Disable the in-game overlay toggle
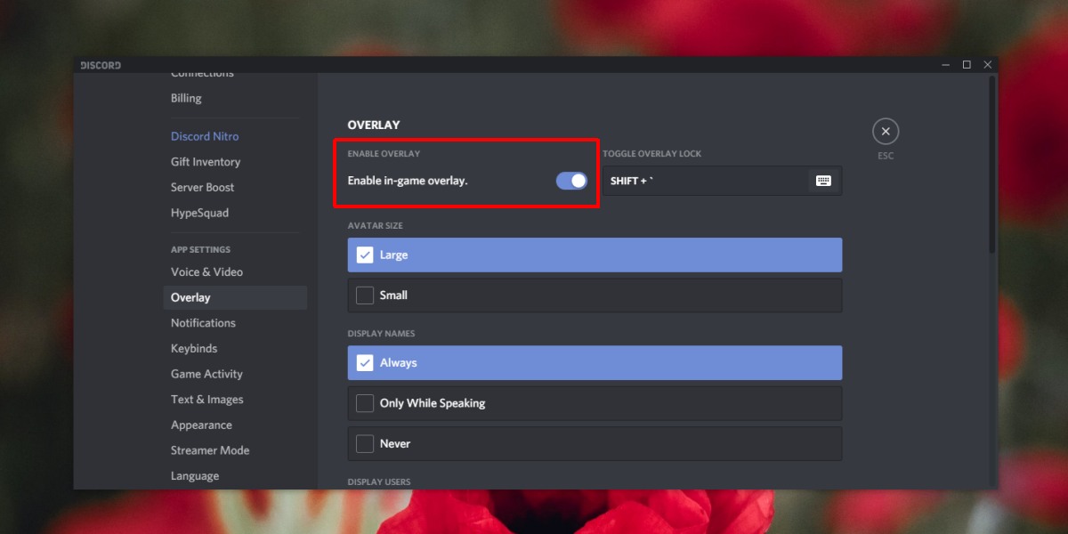This screenshot has width=1068, height=534. click(571, 181)
